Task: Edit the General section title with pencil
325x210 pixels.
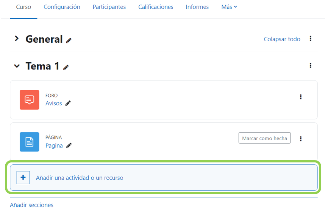Action: coord(69,40)
